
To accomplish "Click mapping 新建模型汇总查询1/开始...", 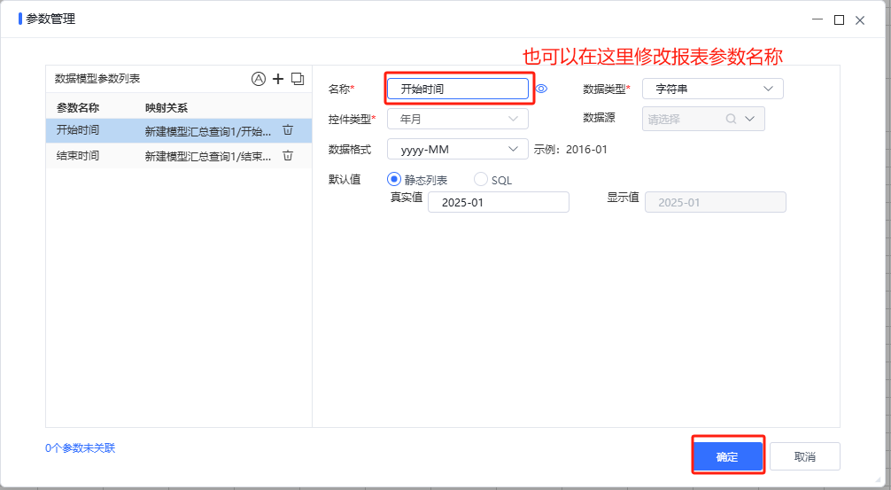I will coord(208,131).
